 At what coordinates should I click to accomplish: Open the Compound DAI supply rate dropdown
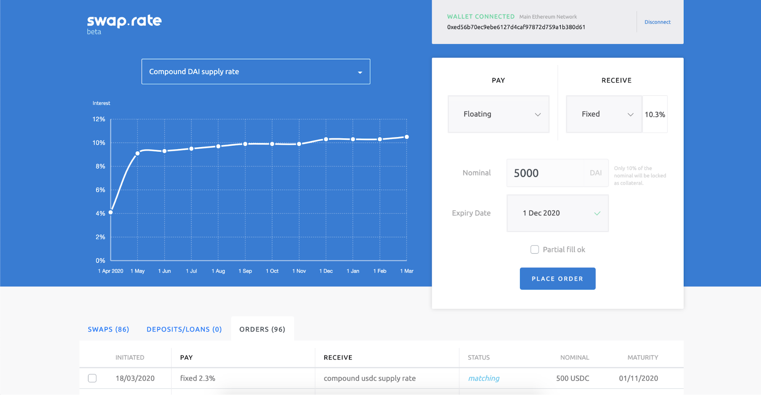255,72
